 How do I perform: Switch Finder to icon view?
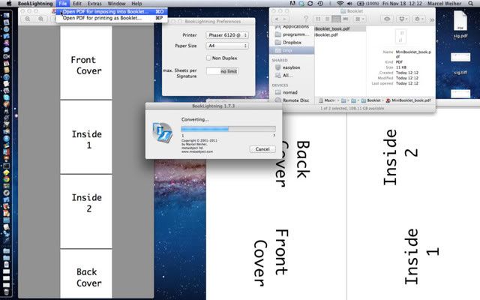(318, 19)
